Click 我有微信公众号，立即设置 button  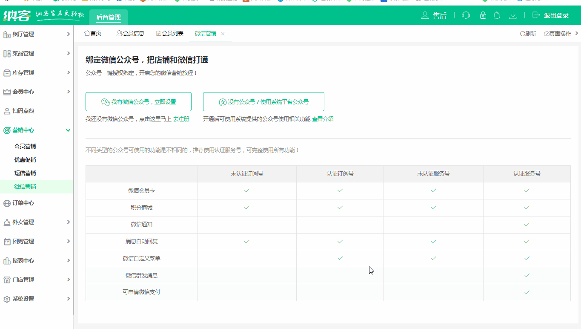coord(138,101)
